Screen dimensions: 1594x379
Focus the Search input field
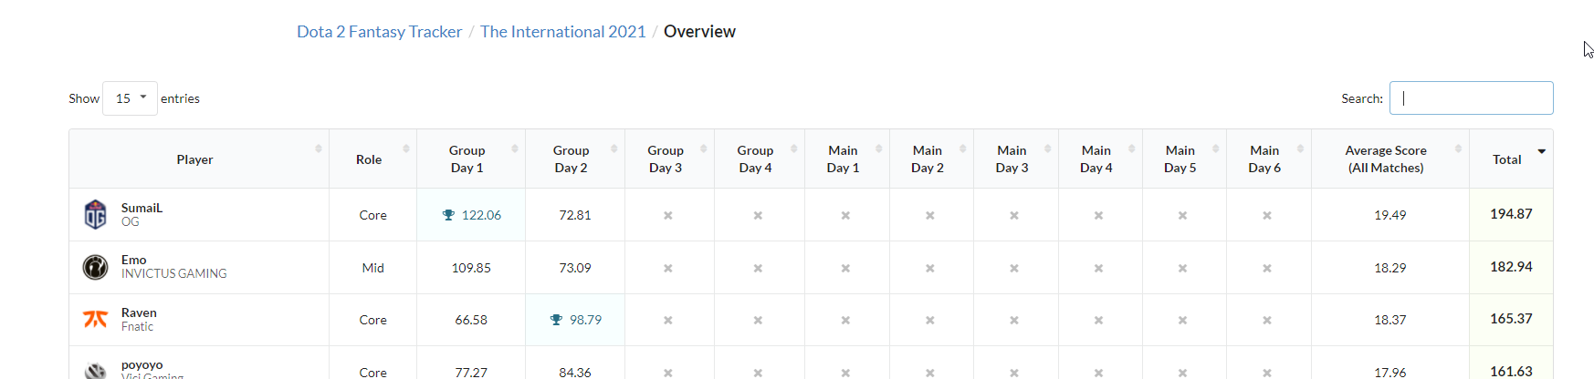[x=1471, y=98]
